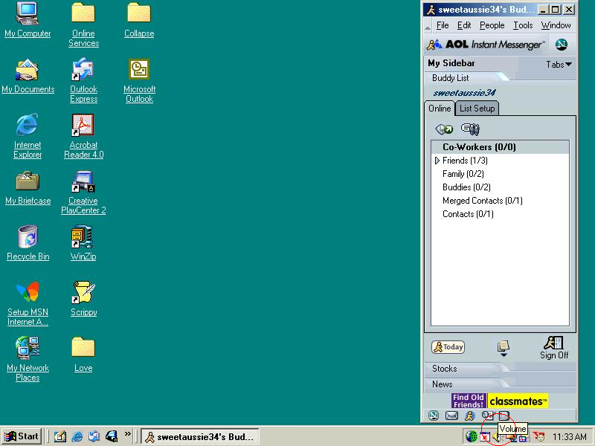Expand the Friends (1/3) group triangle

(437, 161)
